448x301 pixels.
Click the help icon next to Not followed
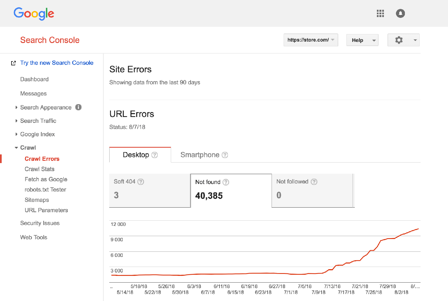point(314,182)
